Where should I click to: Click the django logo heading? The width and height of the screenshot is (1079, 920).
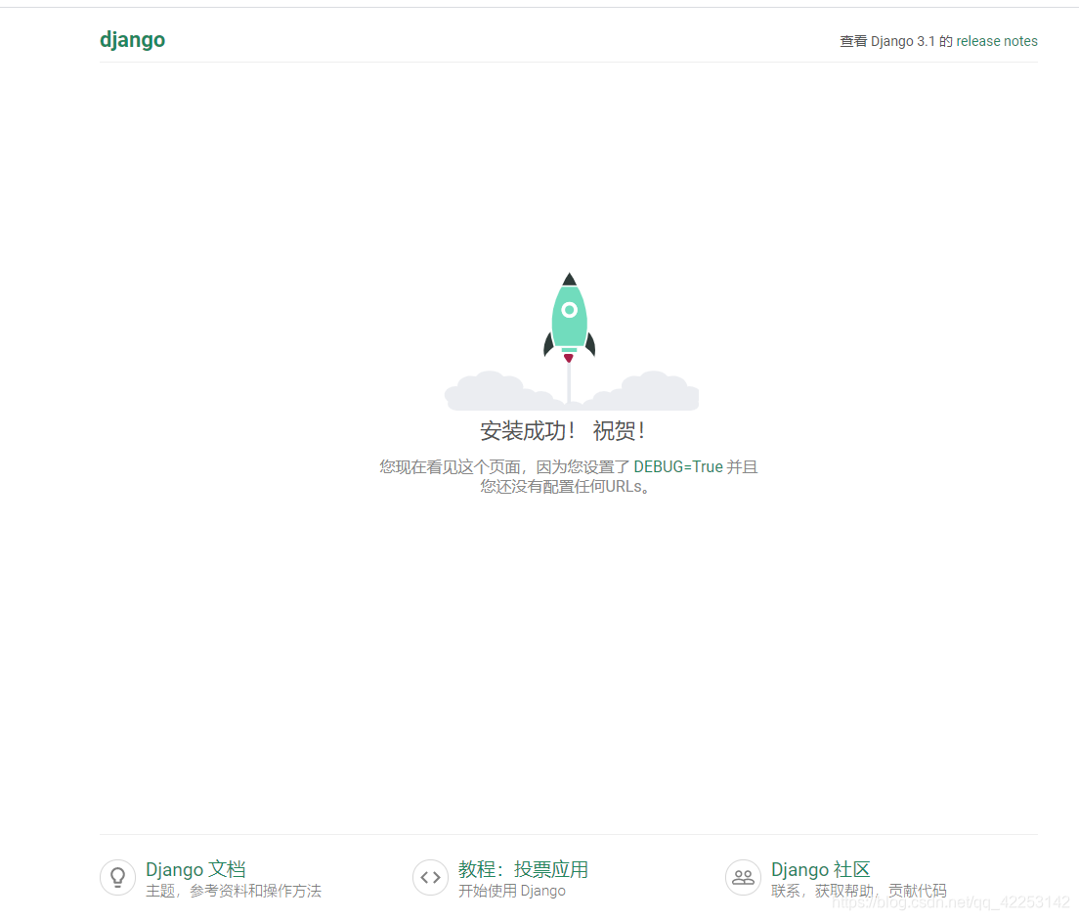[x=132, y=40]
